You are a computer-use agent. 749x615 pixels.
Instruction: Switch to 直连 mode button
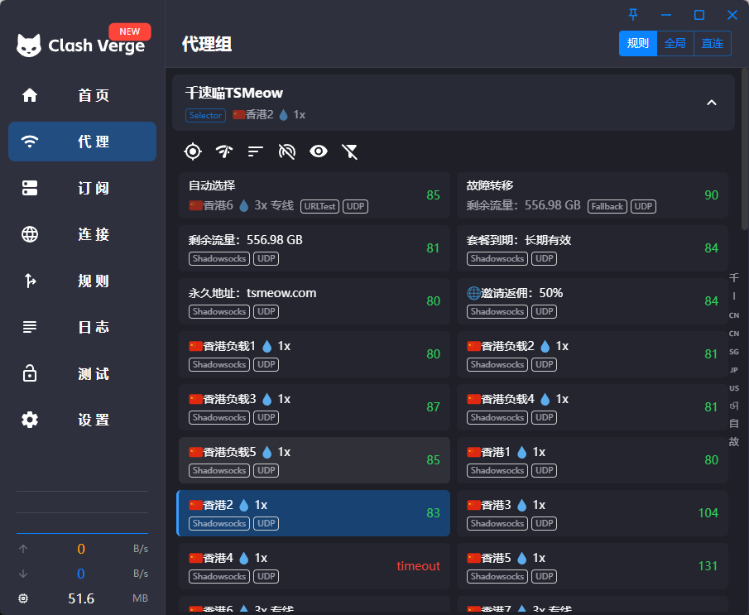tap(713, 44)
